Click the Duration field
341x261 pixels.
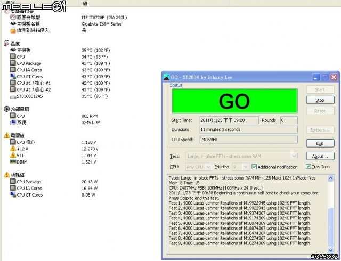click(249, 129)
